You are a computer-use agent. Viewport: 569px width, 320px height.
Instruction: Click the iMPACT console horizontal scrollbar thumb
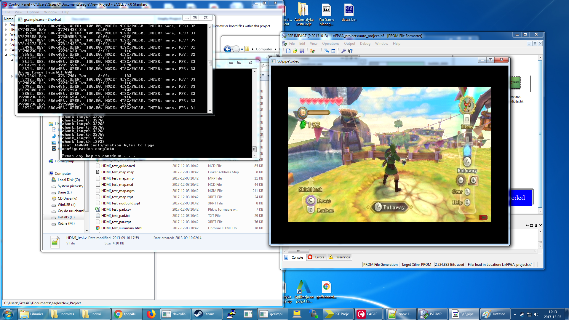[298, 251]
